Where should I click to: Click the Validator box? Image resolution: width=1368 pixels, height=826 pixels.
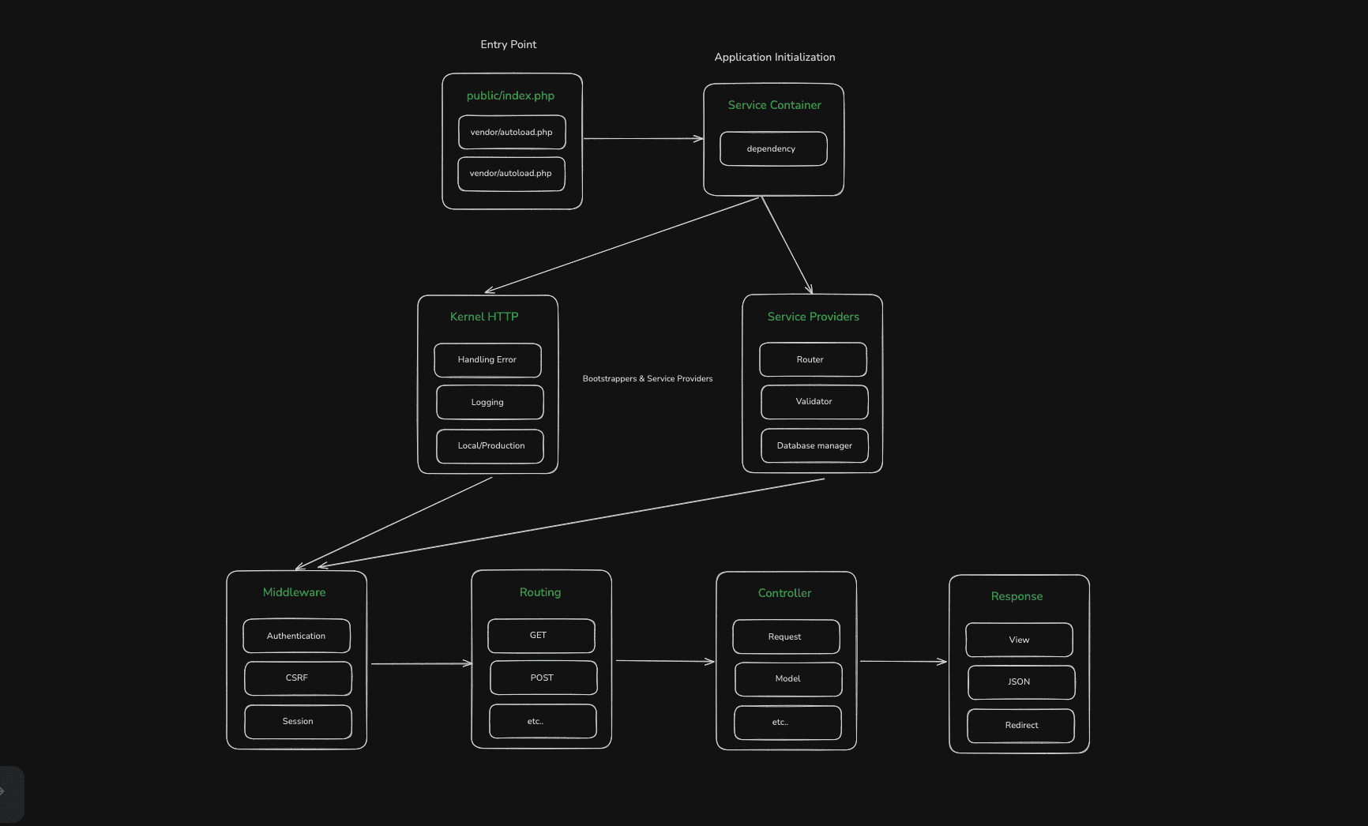[x=814, y=402]
